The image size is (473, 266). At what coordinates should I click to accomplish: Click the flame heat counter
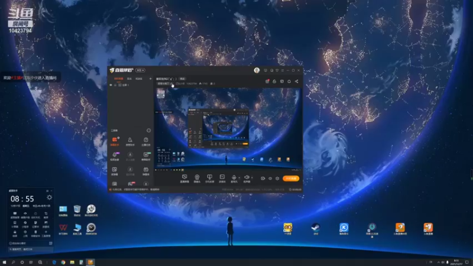pyautogui.click(x=203, y=83)
